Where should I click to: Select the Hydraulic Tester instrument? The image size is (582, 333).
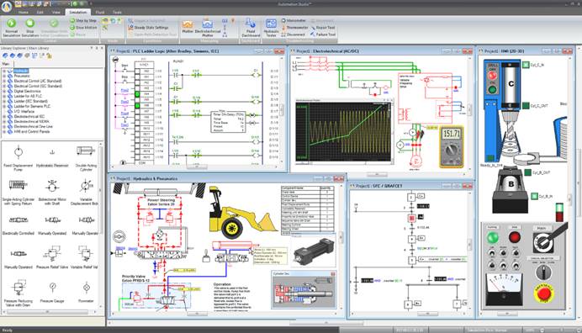tap(271, 28)
